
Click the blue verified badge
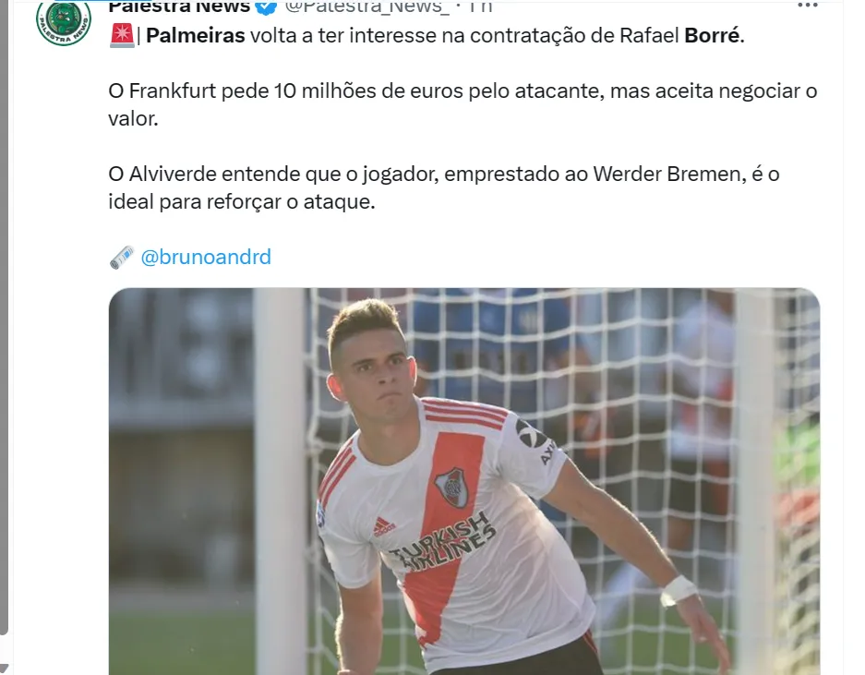(x=267, y=6)
